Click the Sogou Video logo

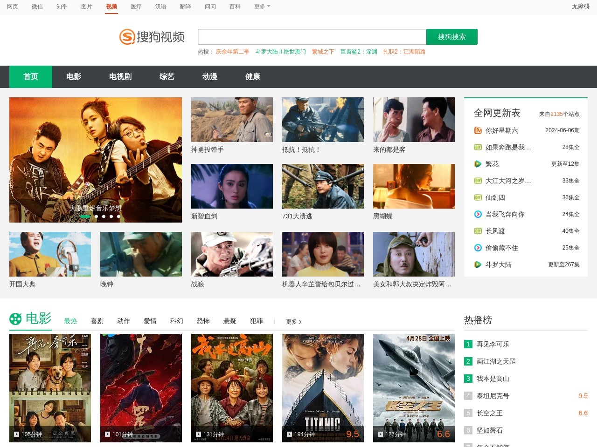152,37
